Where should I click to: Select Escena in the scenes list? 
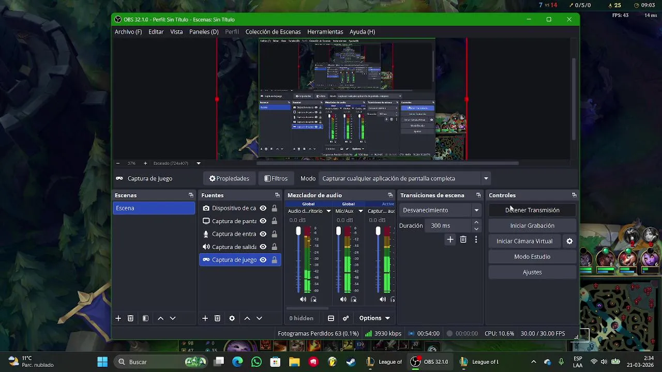click(x=154, y=208)
